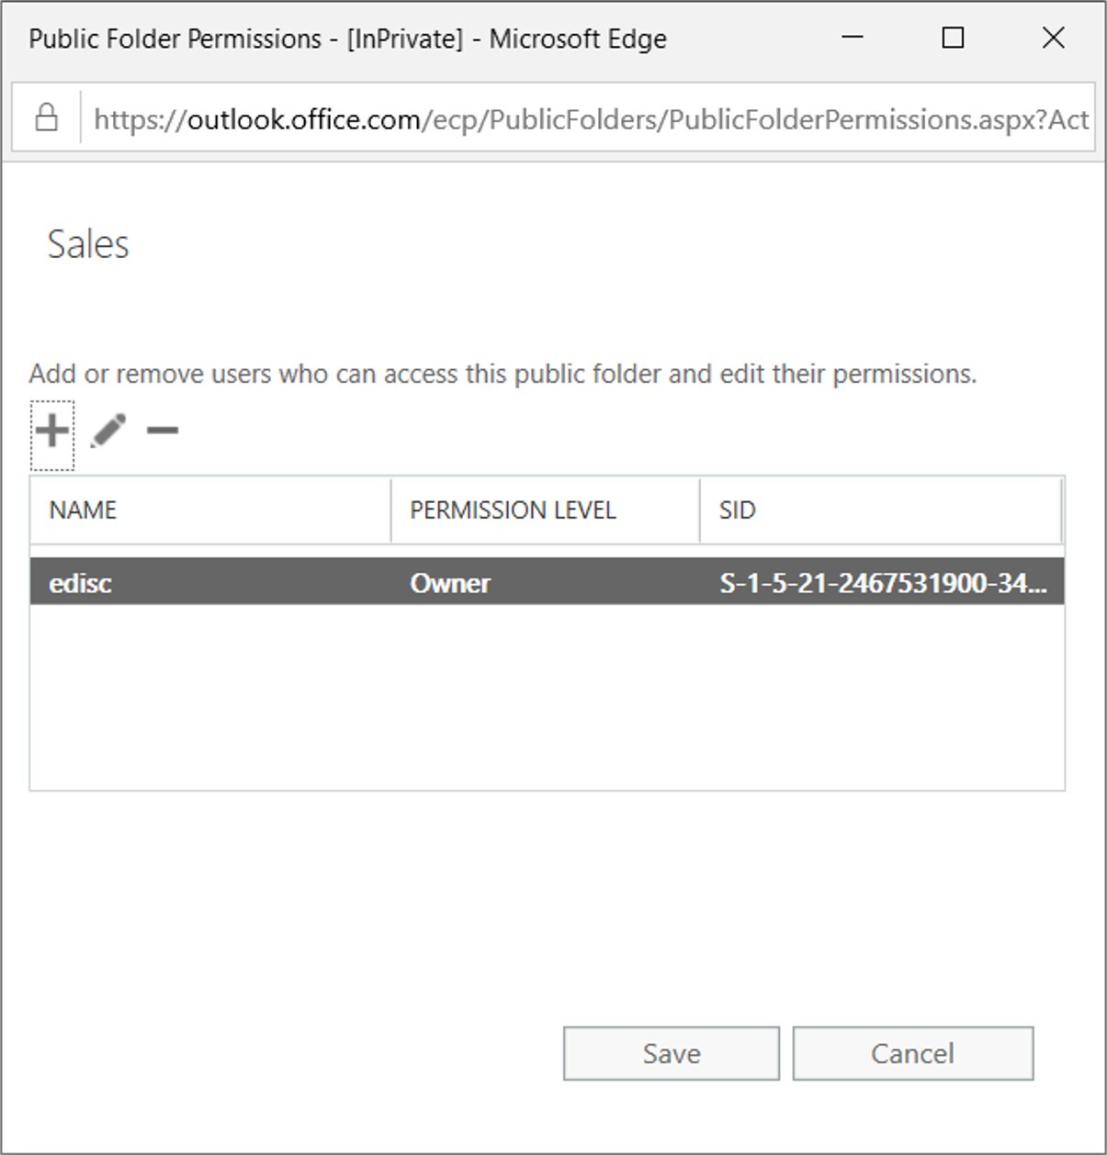This screenshot has height=1155, width=1107.
Task: Click the Sales folder title
Action: tap(88, 244)
